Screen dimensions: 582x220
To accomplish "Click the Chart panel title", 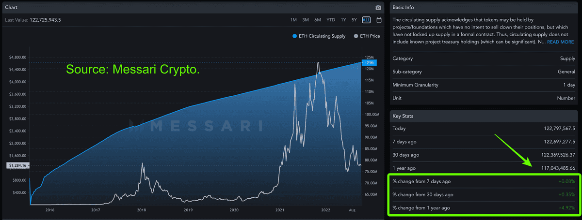I will click(12, 8).
